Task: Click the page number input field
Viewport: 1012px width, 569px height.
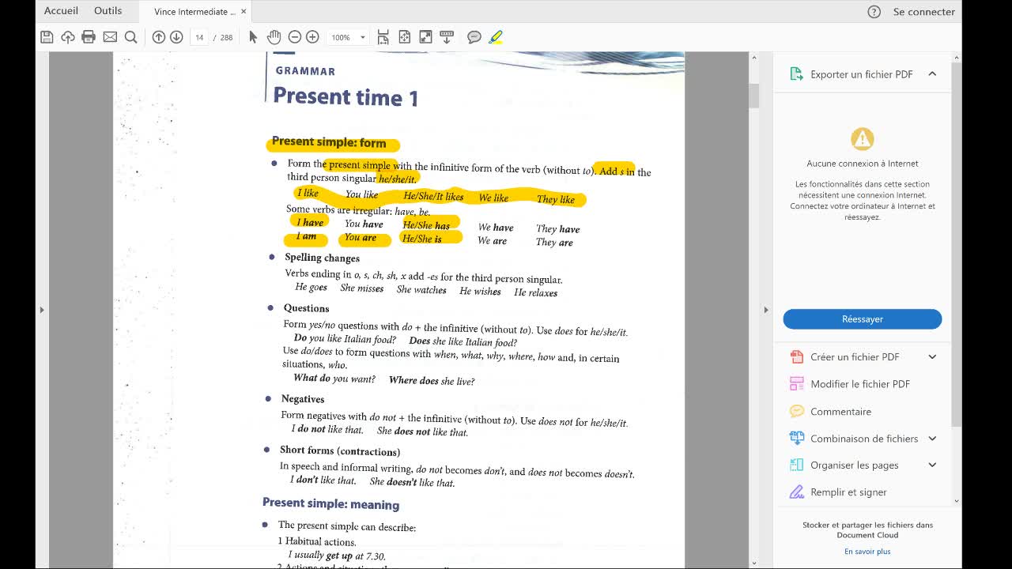Action: point(199,37)
